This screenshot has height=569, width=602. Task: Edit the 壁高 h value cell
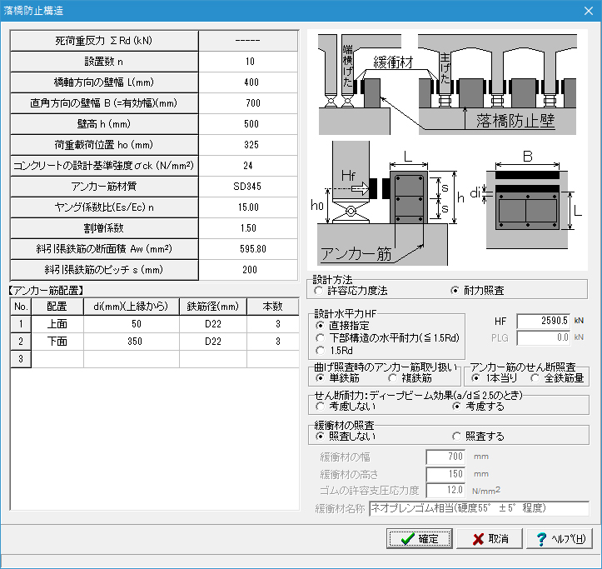248,124
